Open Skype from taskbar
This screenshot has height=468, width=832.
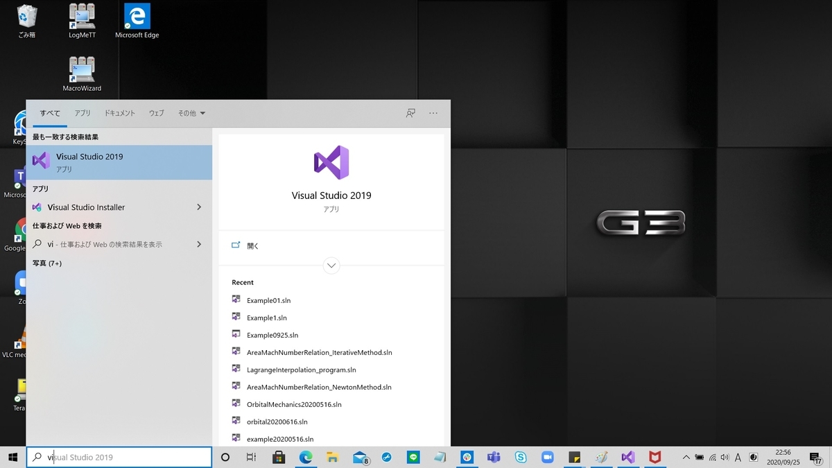(x=521, y=457)
